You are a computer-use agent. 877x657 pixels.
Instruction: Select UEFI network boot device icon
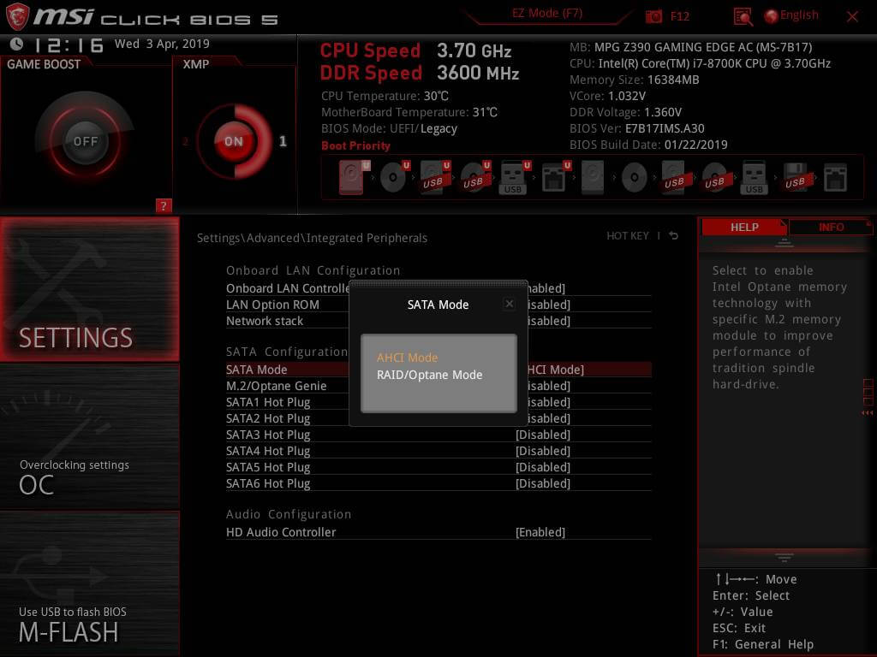[555, 177]
